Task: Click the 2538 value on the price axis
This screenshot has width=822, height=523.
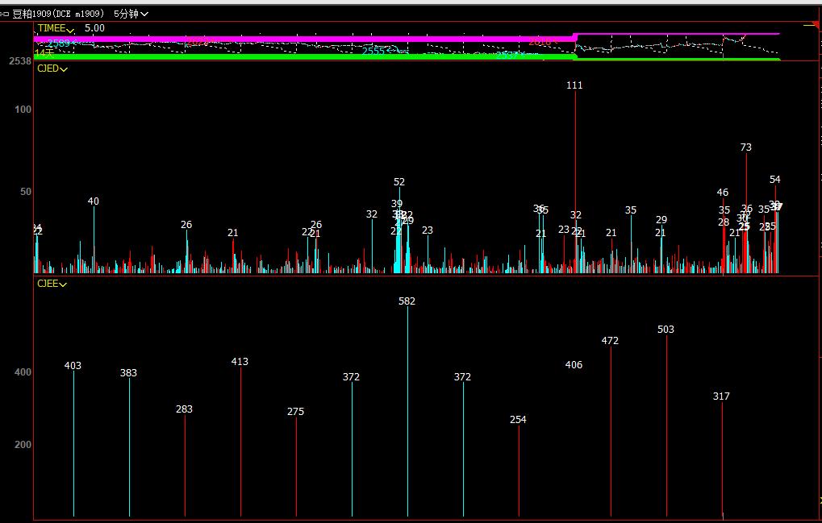Action: 19,61
